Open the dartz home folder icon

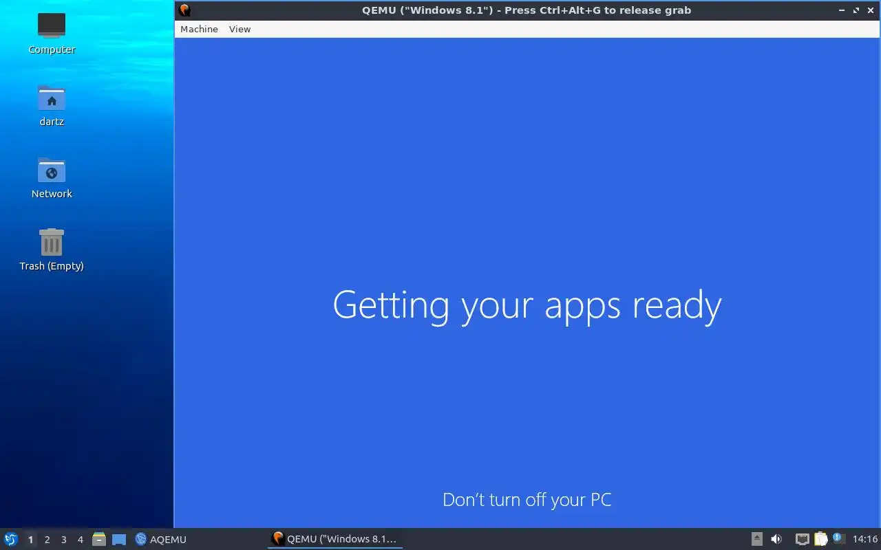(52, 105)
